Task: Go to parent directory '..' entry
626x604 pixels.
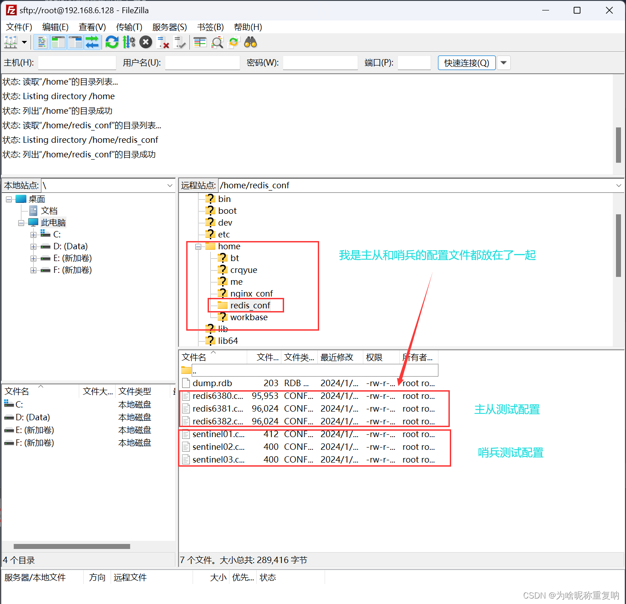Action: coord(309,370)
